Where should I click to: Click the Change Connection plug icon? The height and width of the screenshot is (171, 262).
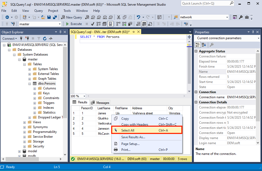click(x=13, y=24)
